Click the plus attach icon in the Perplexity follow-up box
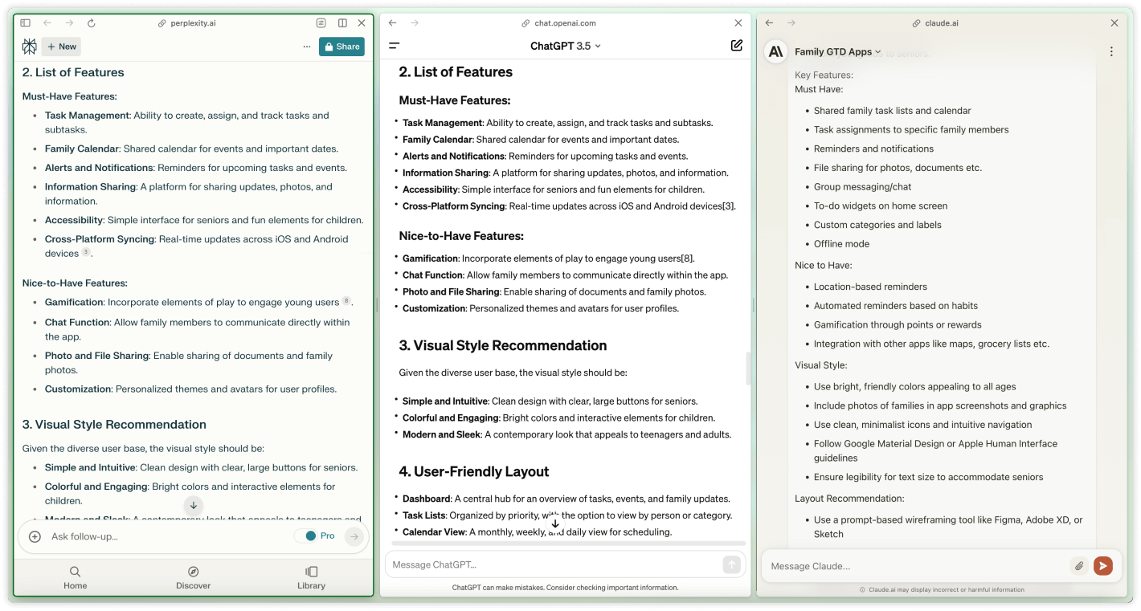Image resolution: width=1141 pixels, height=611 pixels. [x=35, y=536]
